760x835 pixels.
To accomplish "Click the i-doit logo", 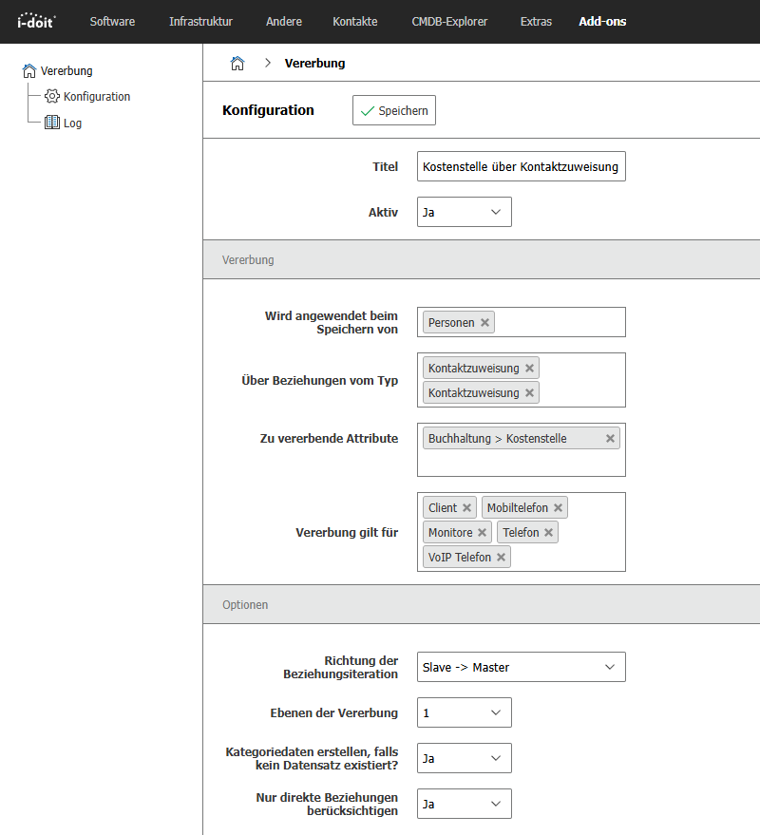I will [x=34, y=20].
